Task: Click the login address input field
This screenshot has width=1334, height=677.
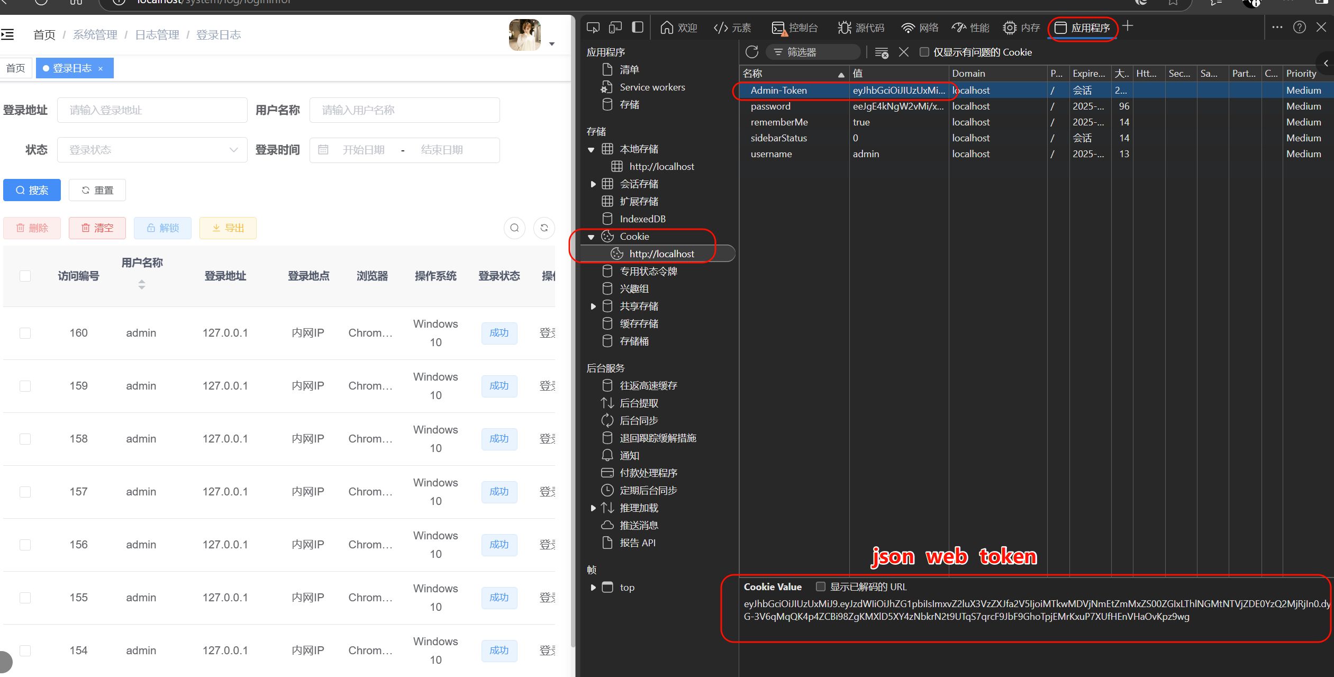Action: [152, 110]
